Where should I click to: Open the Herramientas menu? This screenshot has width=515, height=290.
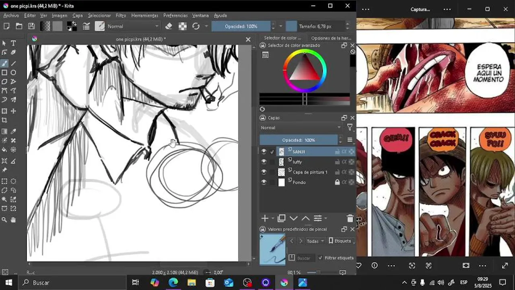pos(144,15)
